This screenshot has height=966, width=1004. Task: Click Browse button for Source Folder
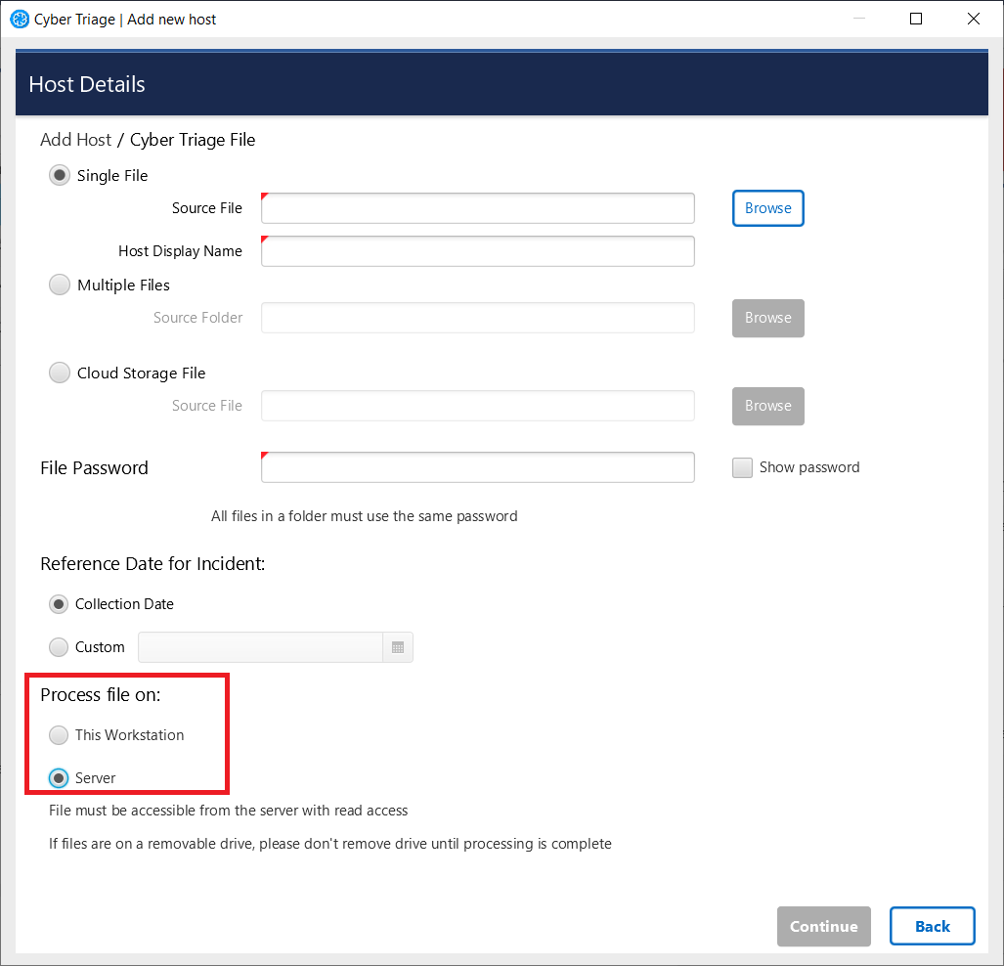[x=767, y=318]
